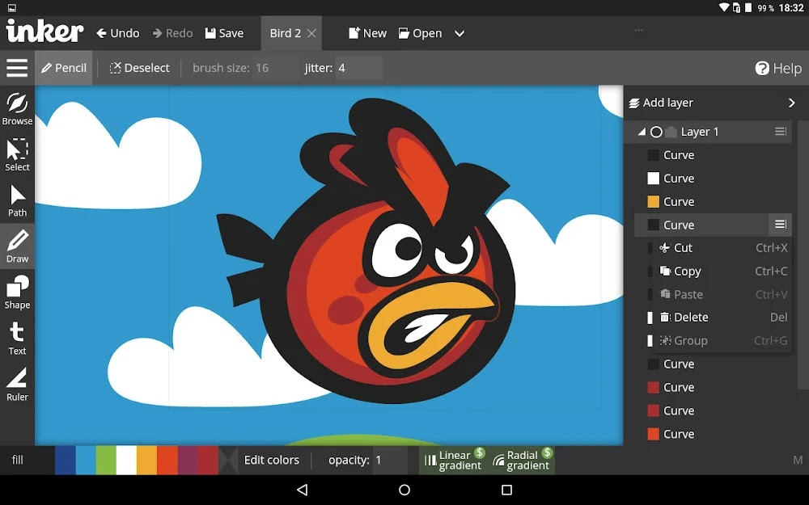
Task: Activate the Select tool
Action: click(x=17, y=154)
